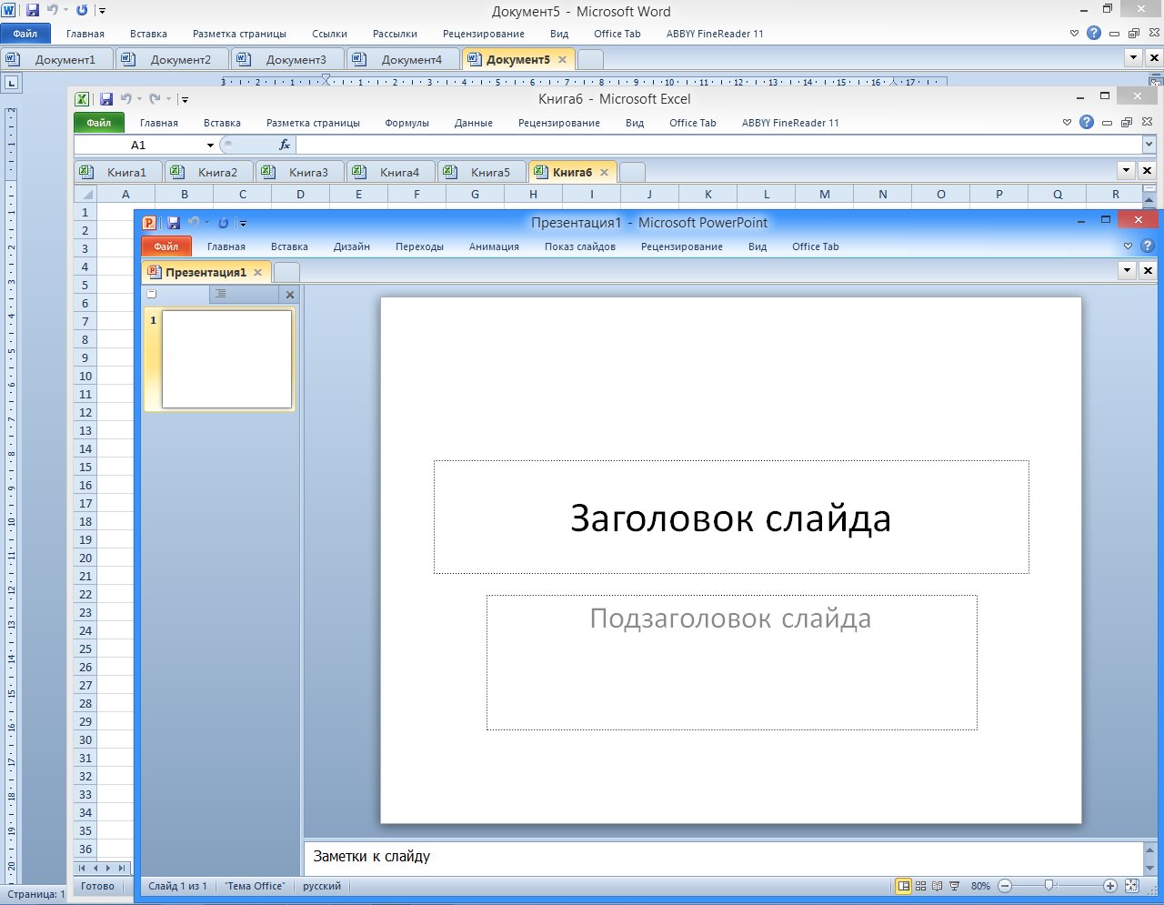Open Excel Файл tab

pyautogui.click(x=99, y=123)
